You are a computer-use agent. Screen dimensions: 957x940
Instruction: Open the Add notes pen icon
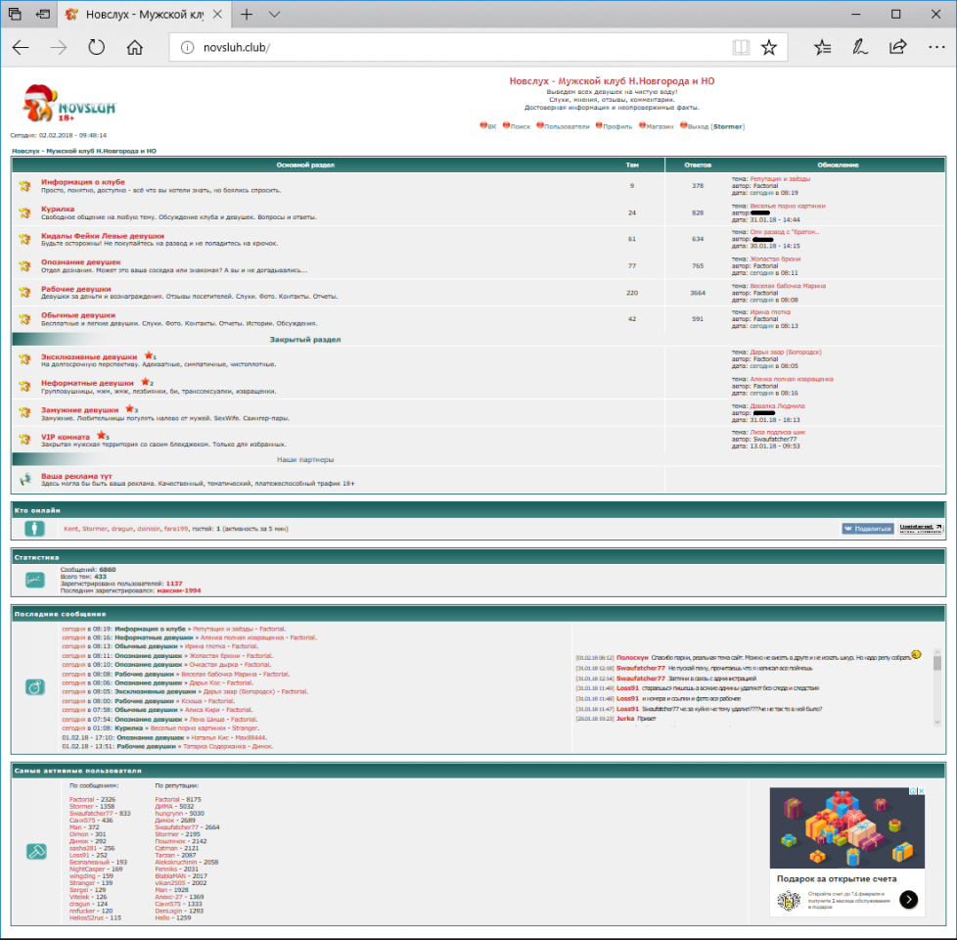point(860,47)
